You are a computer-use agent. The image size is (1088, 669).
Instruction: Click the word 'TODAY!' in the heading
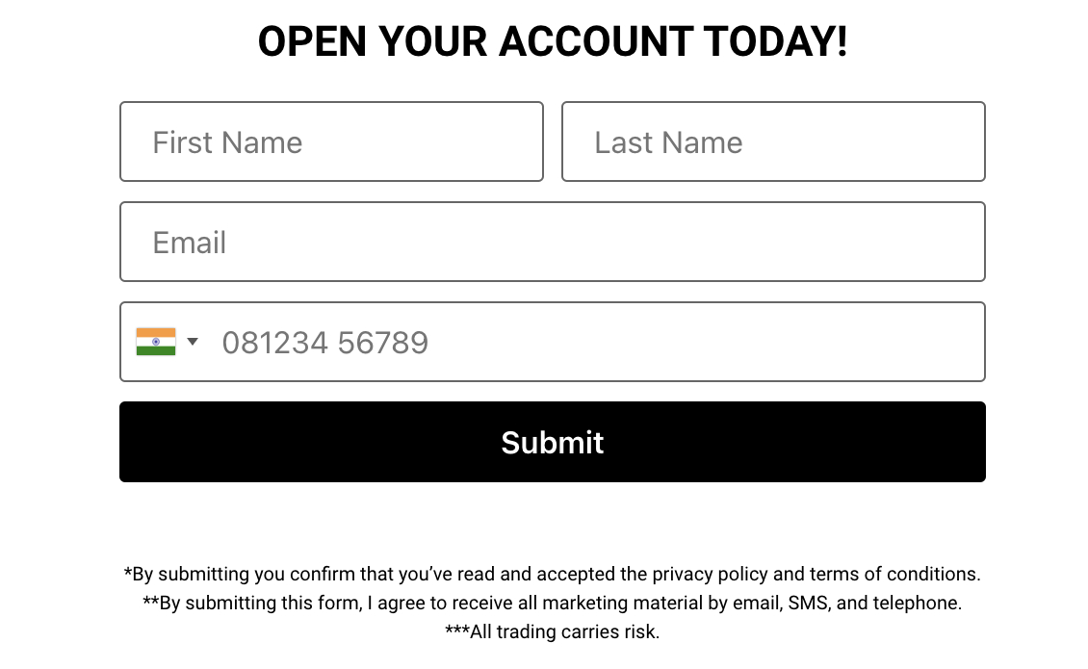click(776, 41)
